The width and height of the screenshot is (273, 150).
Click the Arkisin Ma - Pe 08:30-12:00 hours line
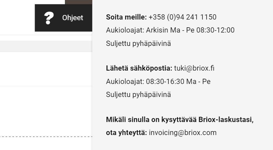point(170,30)
